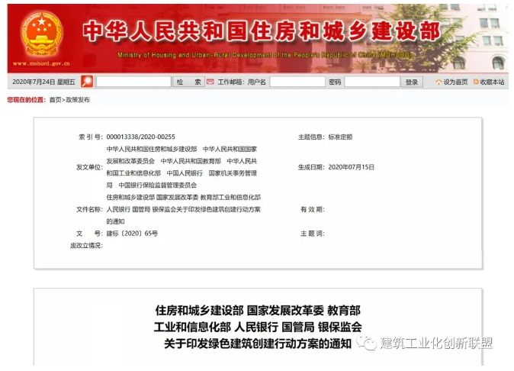Click the heading line starting 工业和信息化部 人民银行
Screen dimensions: 514x371
pos(258,327)
